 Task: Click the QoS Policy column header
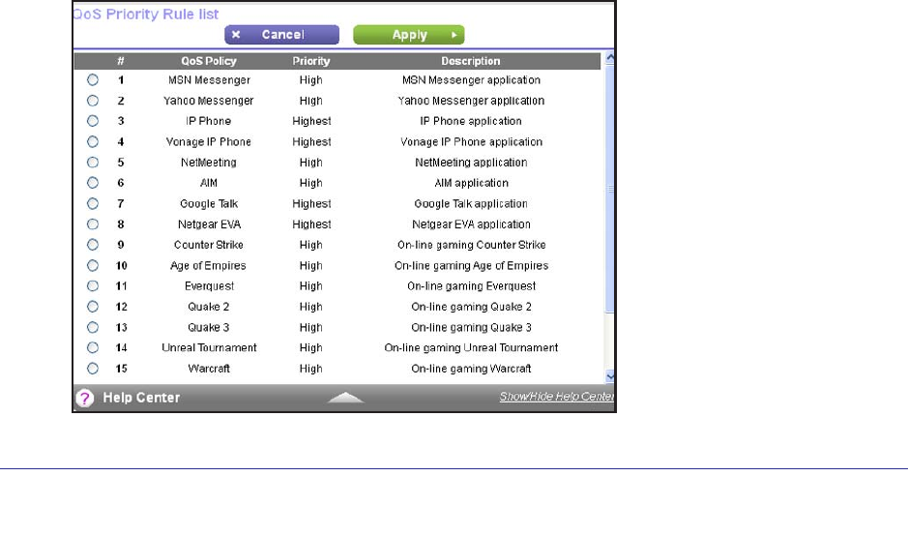209,61
